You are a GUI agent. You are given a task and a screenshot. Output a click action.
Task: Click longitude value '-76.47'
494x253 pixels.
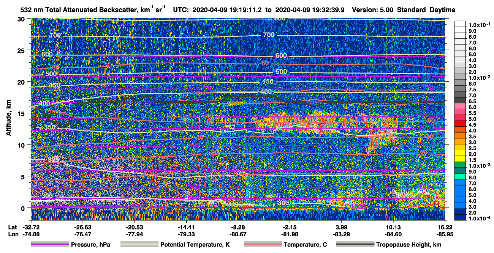pos(83,234)
